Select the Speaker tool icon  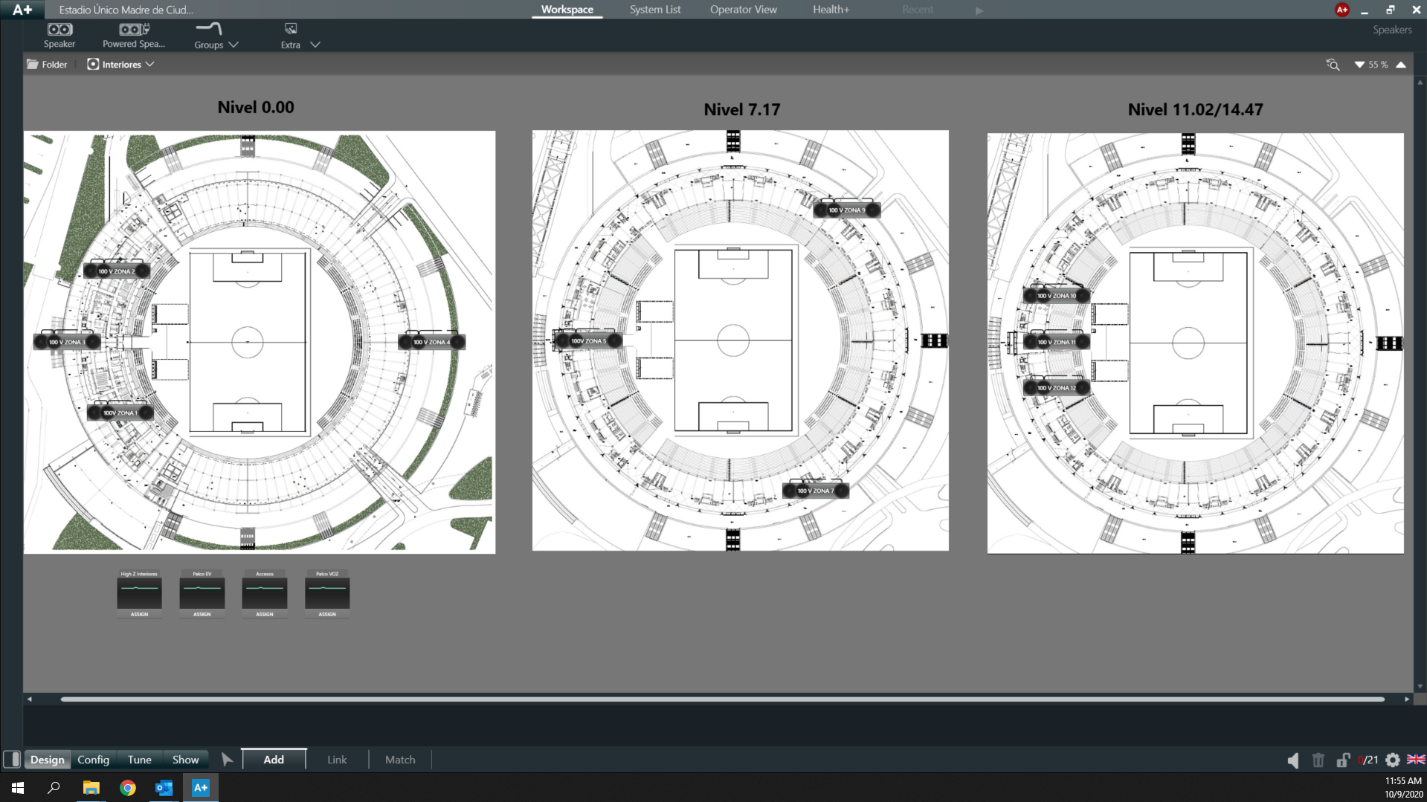[x=59, y=34]
